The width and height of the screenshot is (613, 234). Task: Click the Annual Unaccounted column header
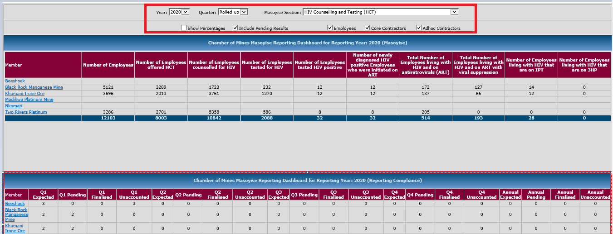click(595, 195)
